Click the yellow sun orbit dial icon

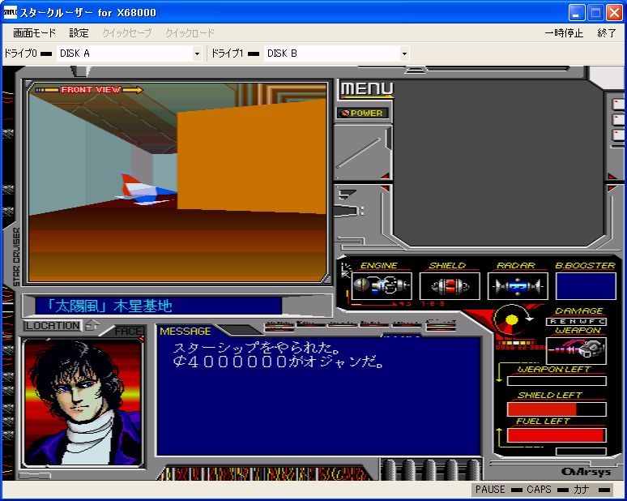[x=512, y=319]
